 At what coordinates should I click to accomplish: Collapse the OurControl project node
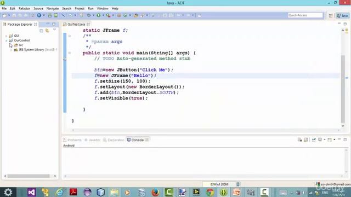tap(6, 40)
